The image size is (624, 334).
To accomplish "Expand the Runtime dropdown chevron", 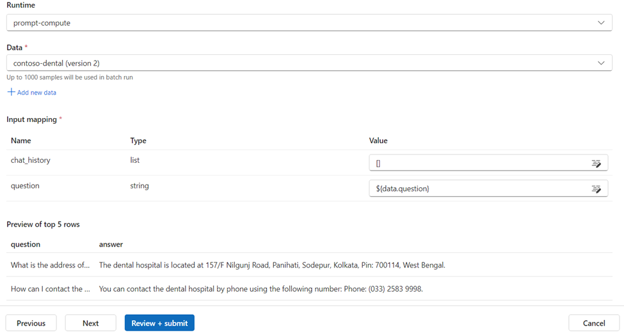I will (x=601, y=22).
